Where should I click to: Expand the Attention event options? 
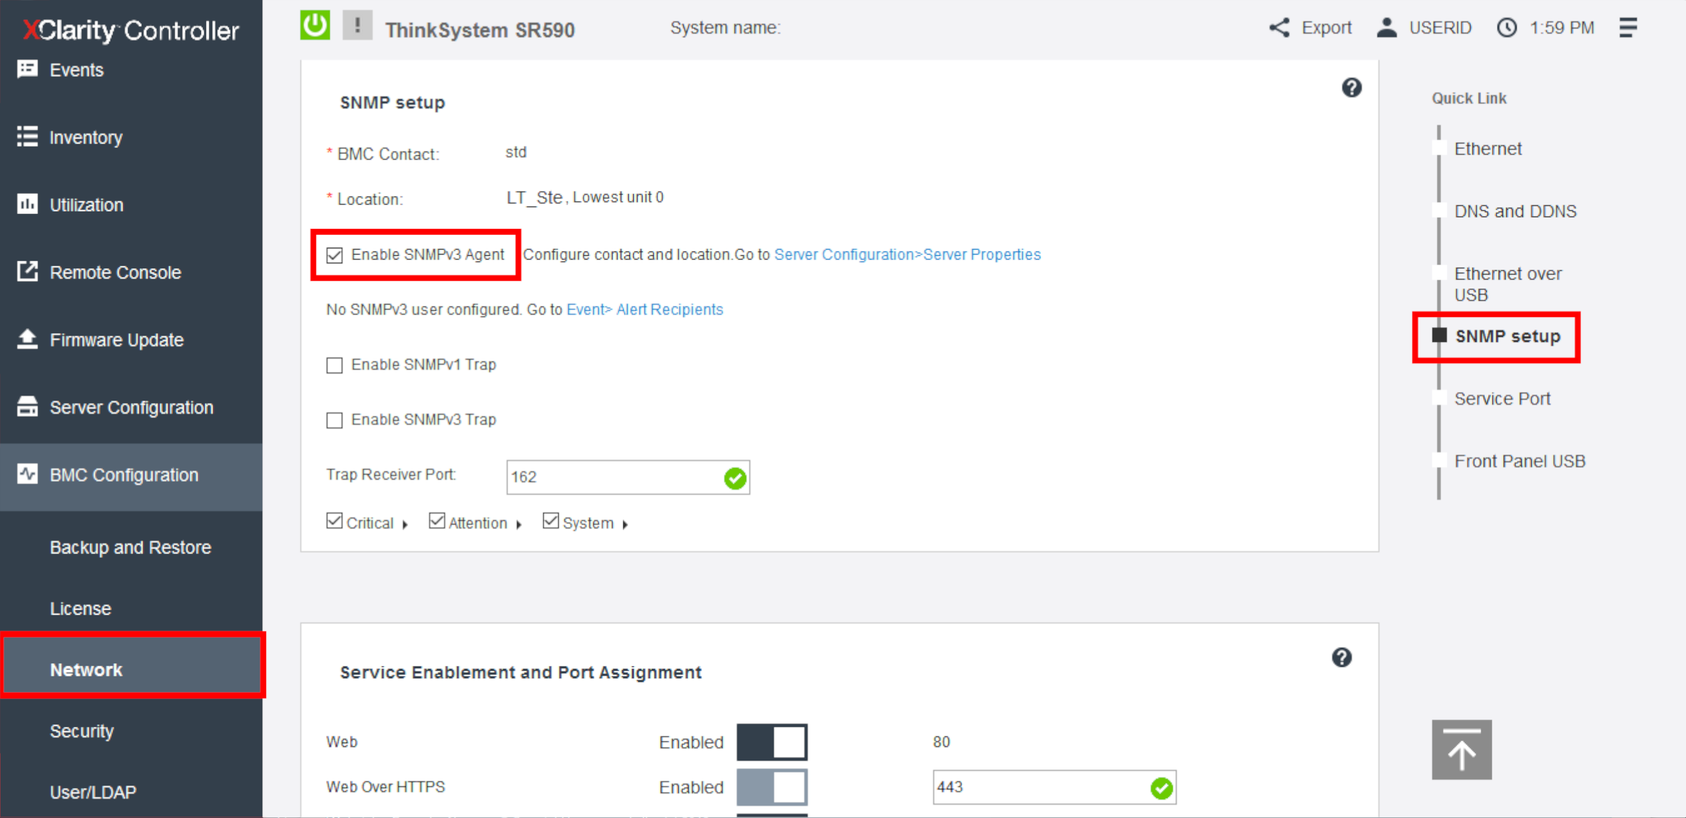pyautogui.click(x=520, y=523)
